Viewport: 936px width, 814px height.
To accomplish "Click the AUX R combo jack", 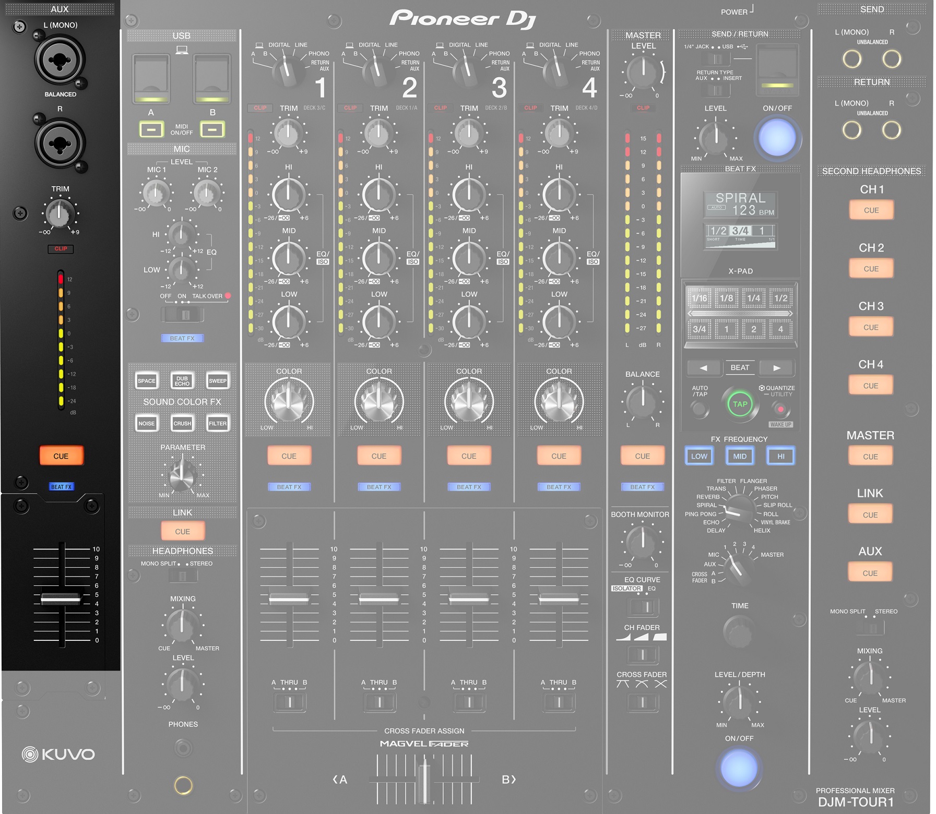I will (60, 144).
